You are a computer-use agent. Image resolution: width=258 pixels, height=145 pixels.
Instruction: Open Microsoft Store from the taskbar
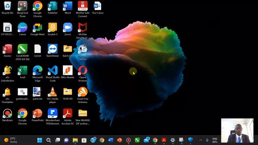coord(84,140)
